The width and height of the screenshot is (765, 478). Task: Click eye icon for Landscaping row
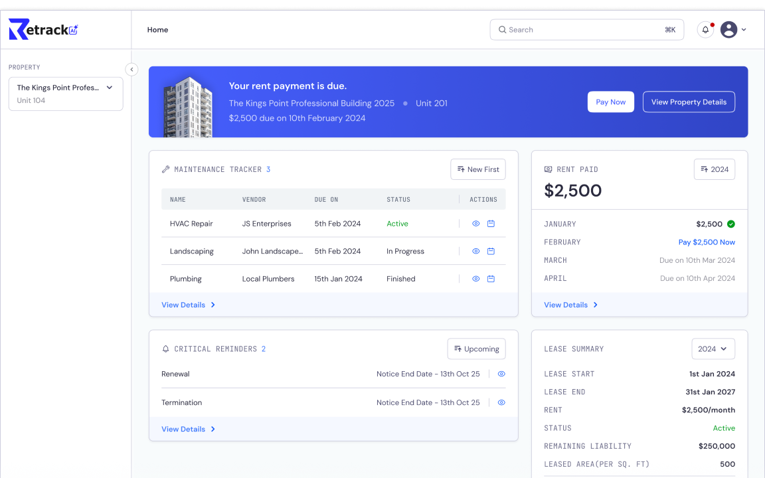coord(475,252)
